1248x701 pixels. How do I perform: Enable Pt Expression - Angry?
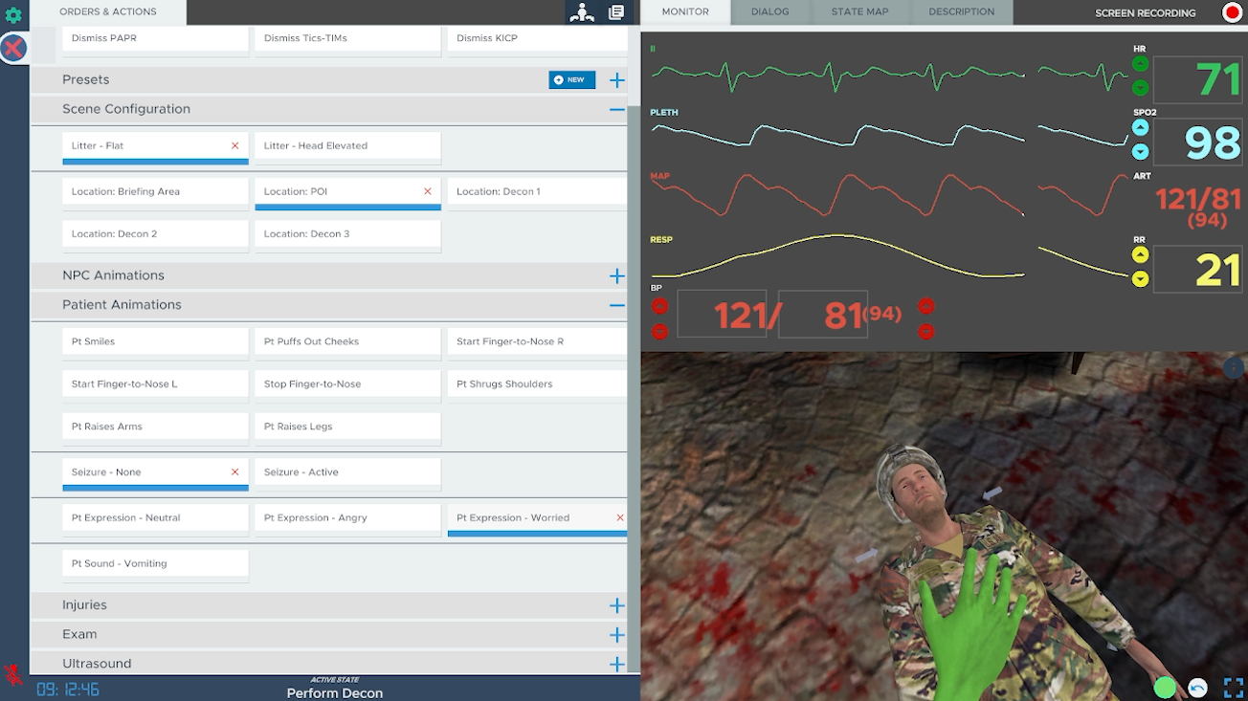(347, 518)
